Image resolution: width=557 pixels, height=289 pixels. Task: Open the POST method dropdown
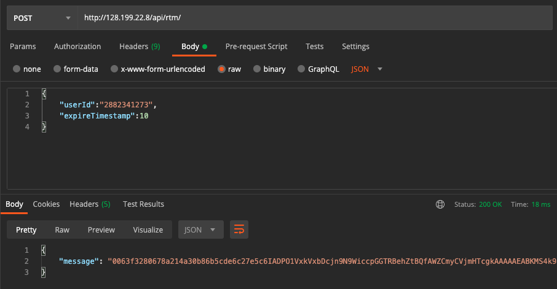coord(42,18)
